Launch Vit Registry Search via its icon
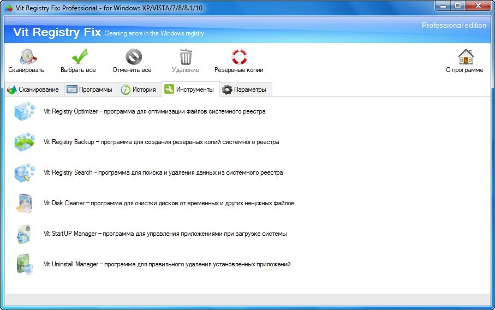Screen dimensions: 495x310 [x=25, y=172]
